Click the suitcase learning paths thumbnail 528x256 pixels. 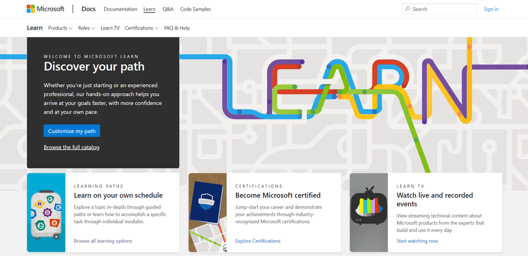tap(46, 213)
